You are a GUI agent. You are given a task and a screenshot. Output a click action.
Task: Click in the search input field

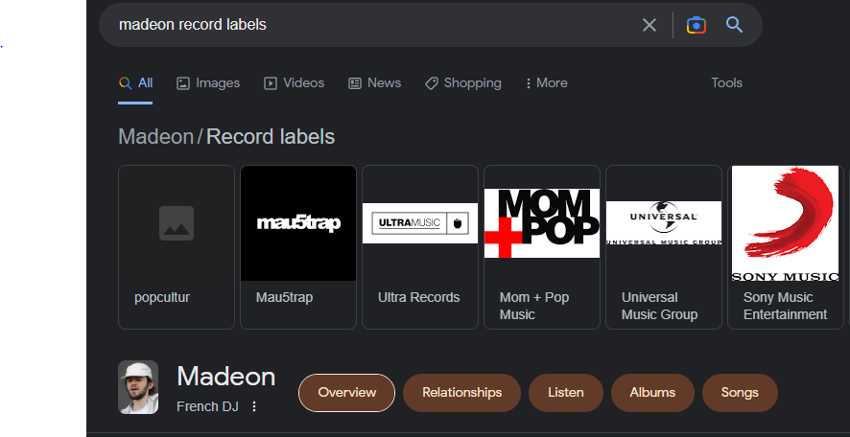point(374,25)
